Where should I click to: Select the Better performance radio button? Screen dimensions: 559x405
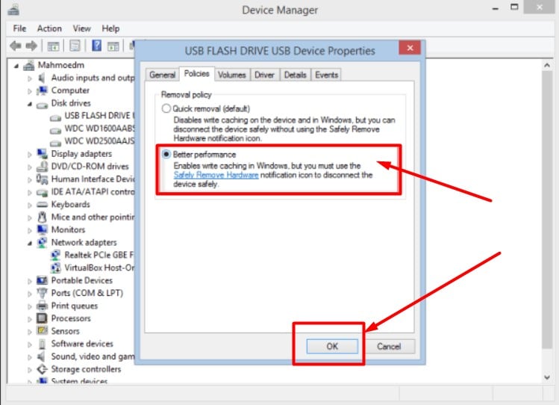pos(166,155)
